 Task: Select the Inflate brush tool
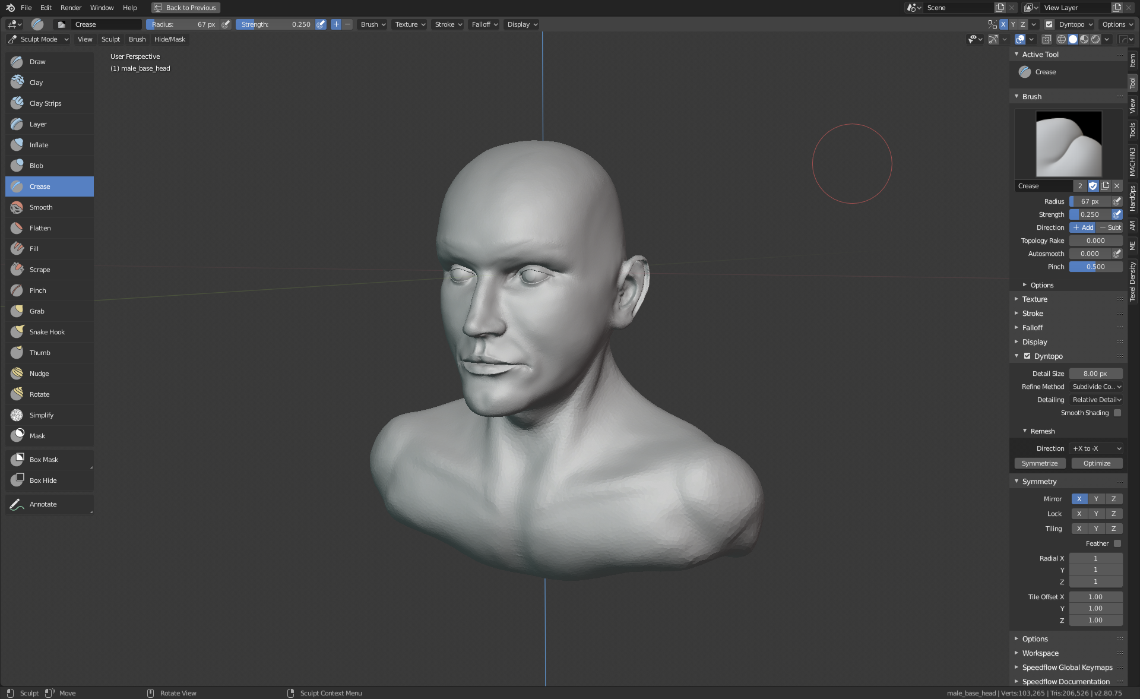(39, 145)
